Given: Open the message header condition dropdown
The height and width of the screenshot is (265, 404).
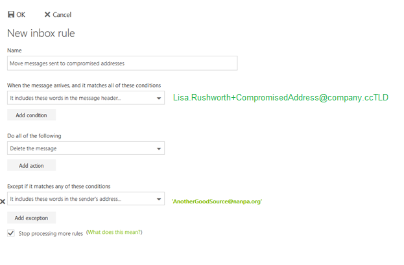Looking at the screenshot, I should [86, 98].
